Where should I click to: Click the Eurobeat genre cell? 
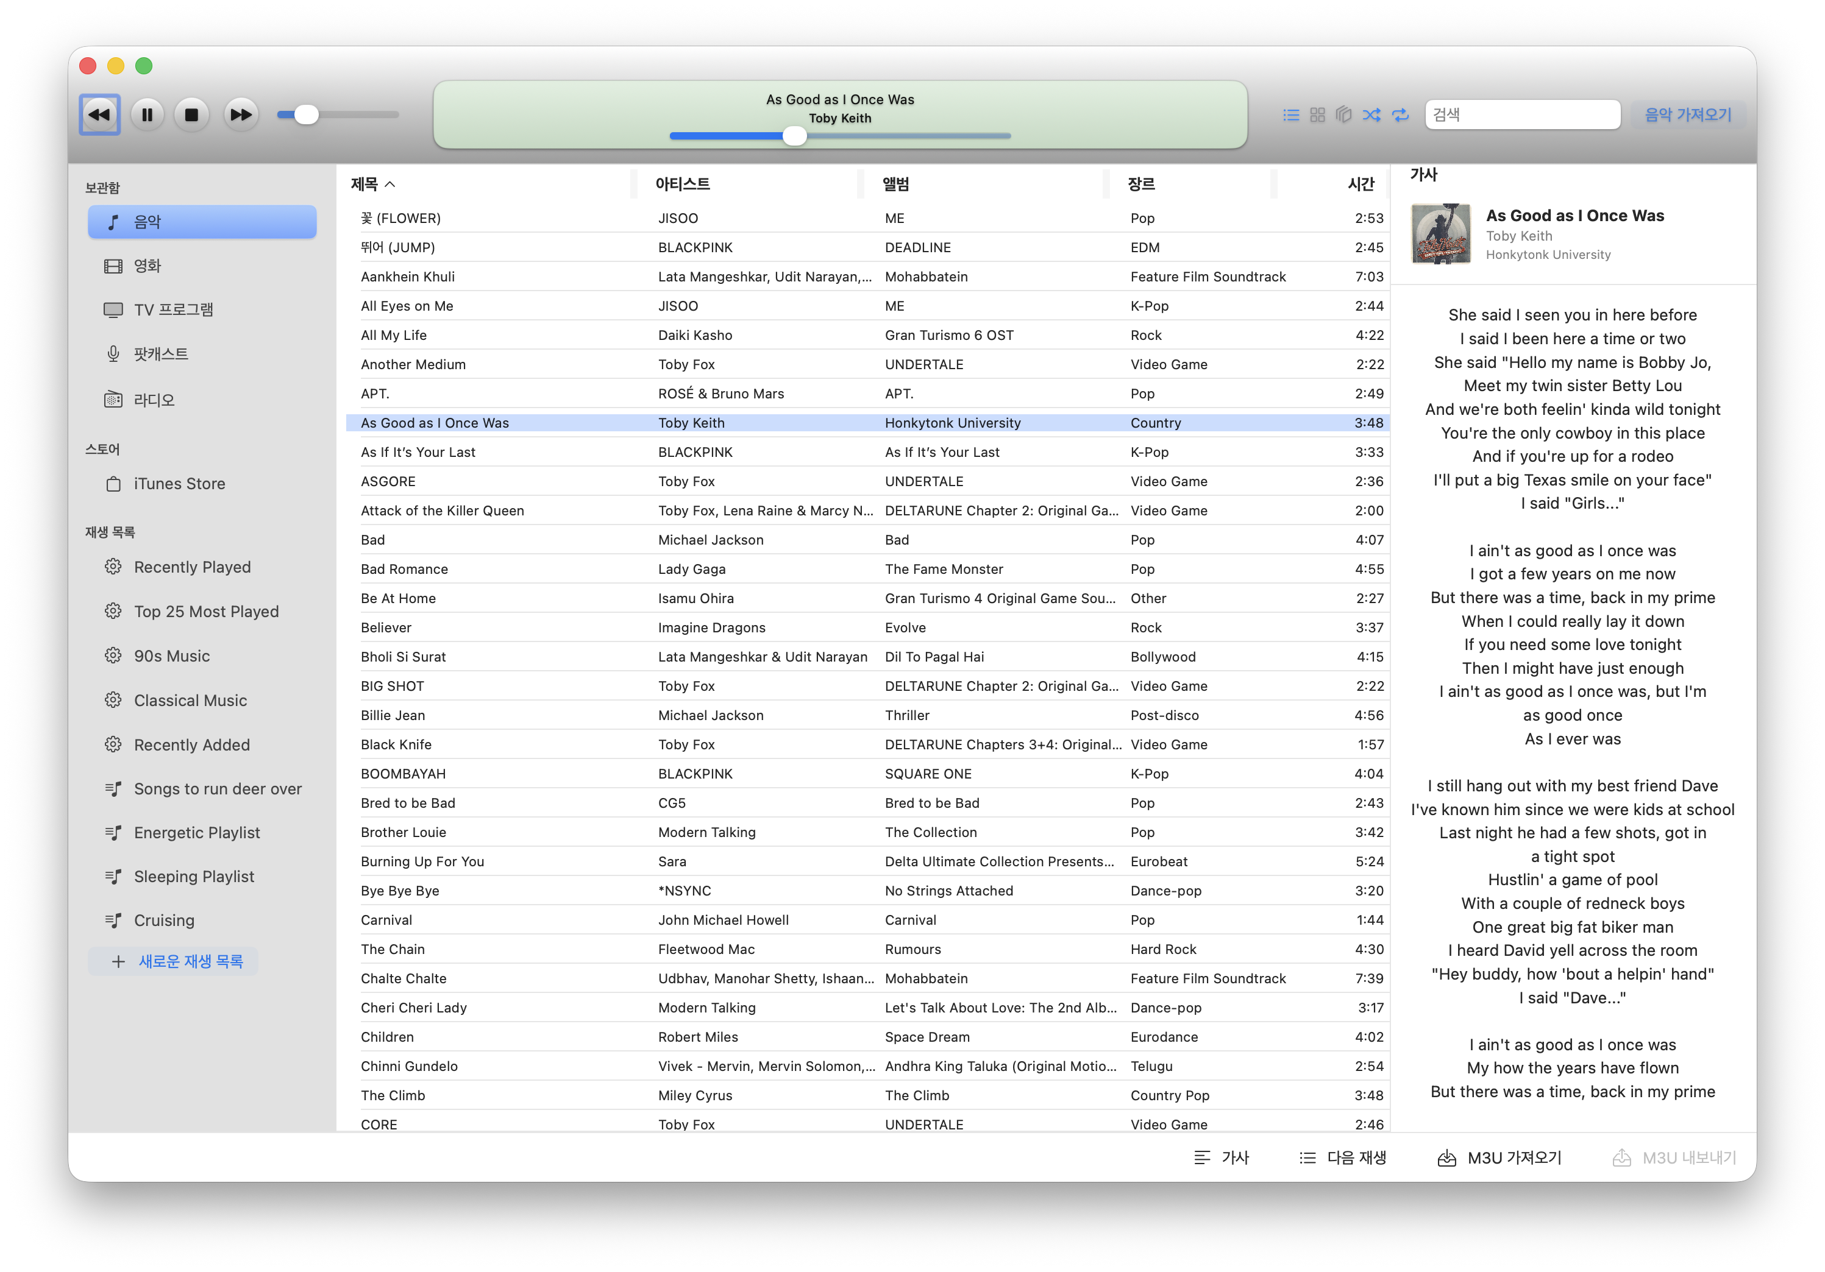tap(1159, 861)
